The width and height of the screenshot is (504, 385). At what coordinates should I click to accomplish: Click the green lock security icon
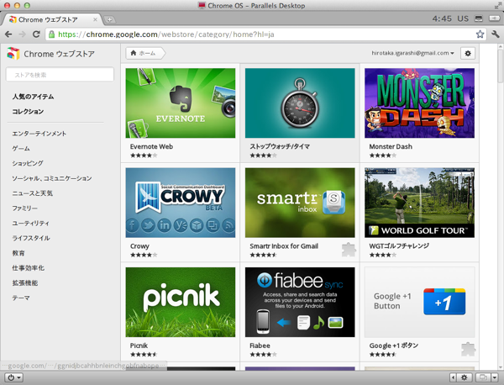52,34
